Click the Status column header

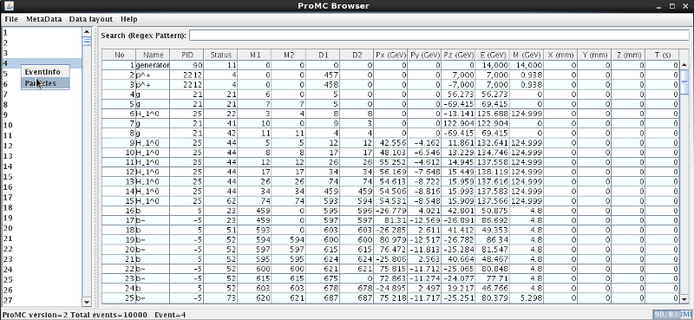[221, 55]
